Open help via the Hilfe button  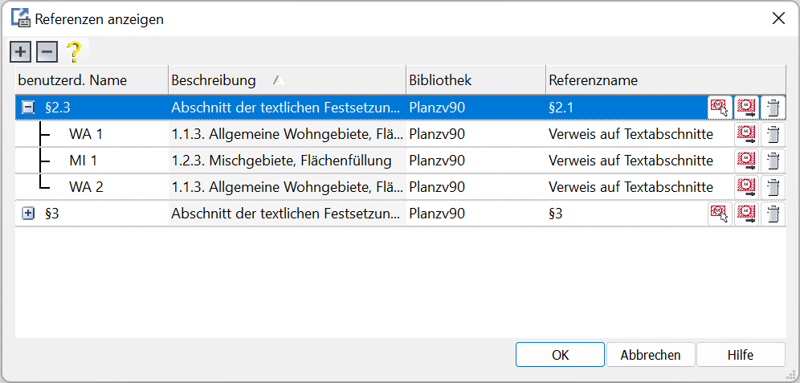pos(741,354)
